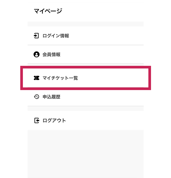Image resolution: width=171 pixels, height=178 pixels.
Task: Click the person avatar icon for 会員情報
Action: pos(37,55)
